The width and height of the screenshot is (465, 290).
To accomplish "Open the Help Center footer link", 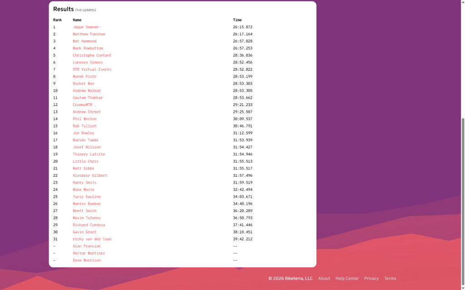I will [347, 279].
